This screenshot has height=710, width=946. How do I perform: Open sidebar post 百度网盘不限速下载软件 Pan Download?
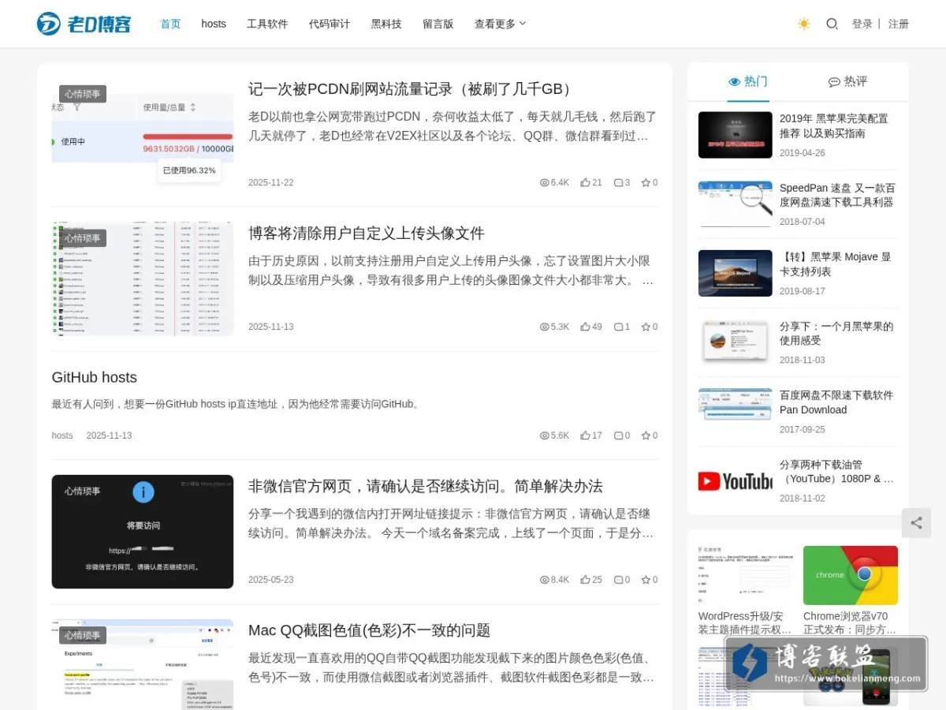pos(836,402)
